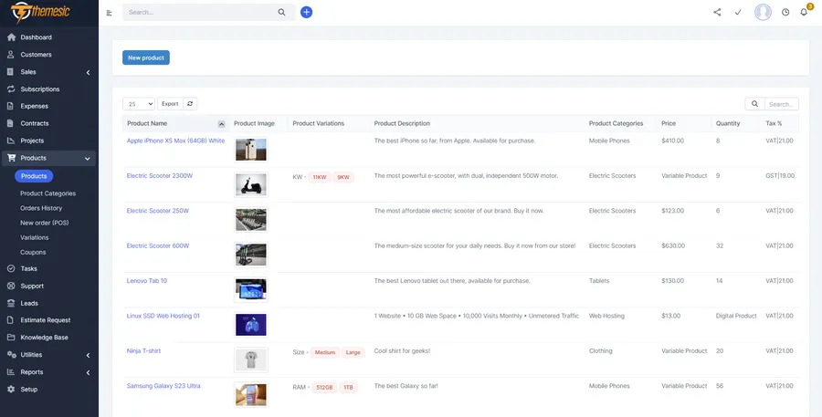822x417 pixels.
Task: Click the 512GB variation tag
Action: pyautogui.click(x=324, y=388)
